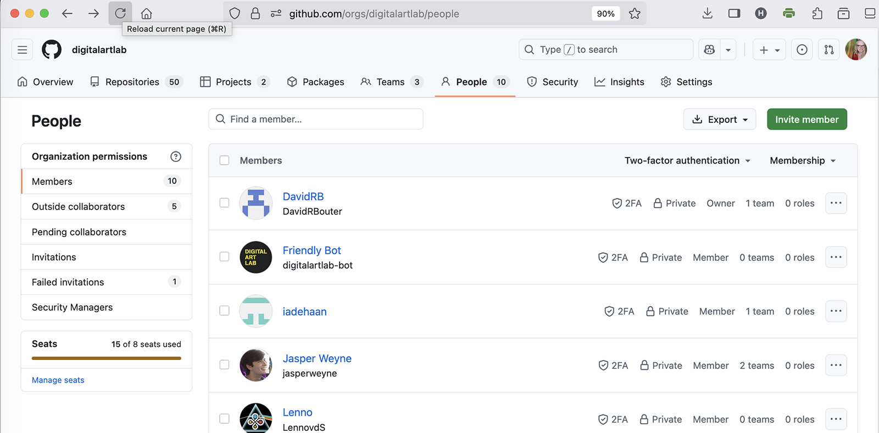Expand the Export dropdown
This screenshot has height=433, width=879.
tap(719, 120)
